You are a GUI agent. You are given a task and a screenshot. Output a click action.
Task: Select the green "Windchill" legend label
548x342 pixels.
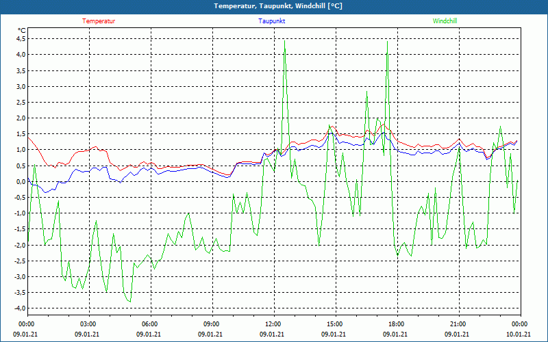click(445, 21)
